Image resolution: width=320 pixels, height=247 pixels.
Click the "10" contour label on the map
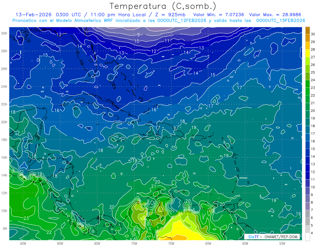(137, 41)
